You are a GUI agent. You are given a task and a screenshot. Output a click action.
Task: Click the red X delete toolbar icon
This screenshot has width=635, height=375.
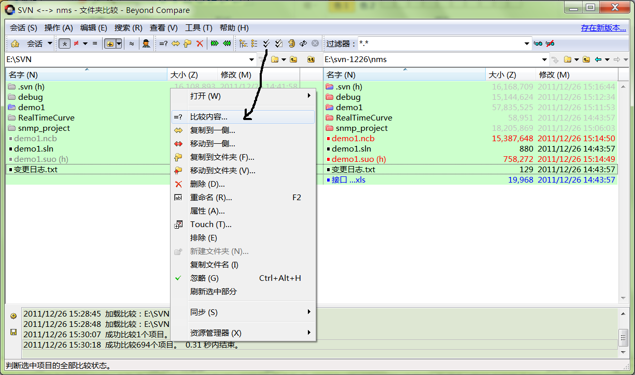200,43
